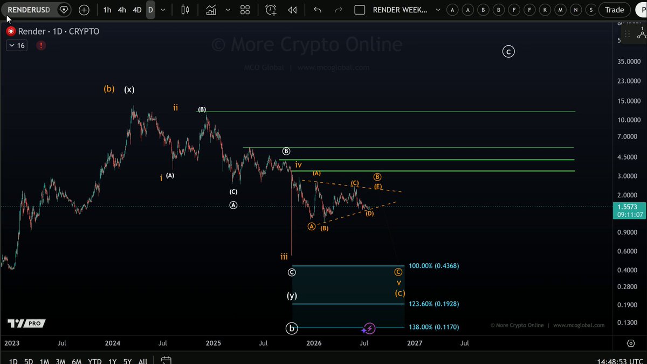Click the S circle shortcut button

click(x=592, y=10)
